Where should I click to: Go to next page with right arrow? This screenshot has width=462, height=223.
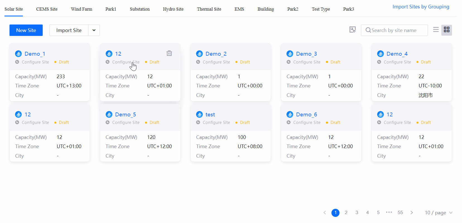(412, 212)
